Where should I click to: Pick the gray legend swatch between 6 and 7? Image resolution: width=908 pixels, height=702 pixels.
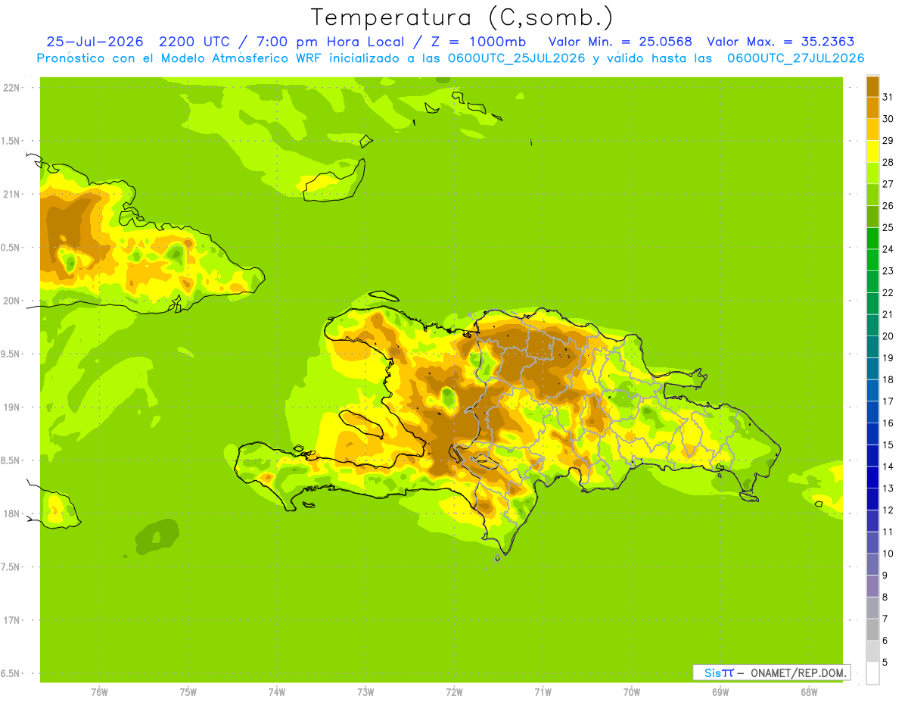[872, 629]
